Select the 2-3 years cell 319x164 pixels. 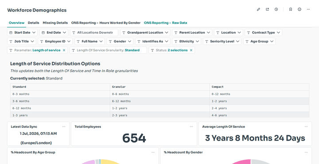pos(159,115)
